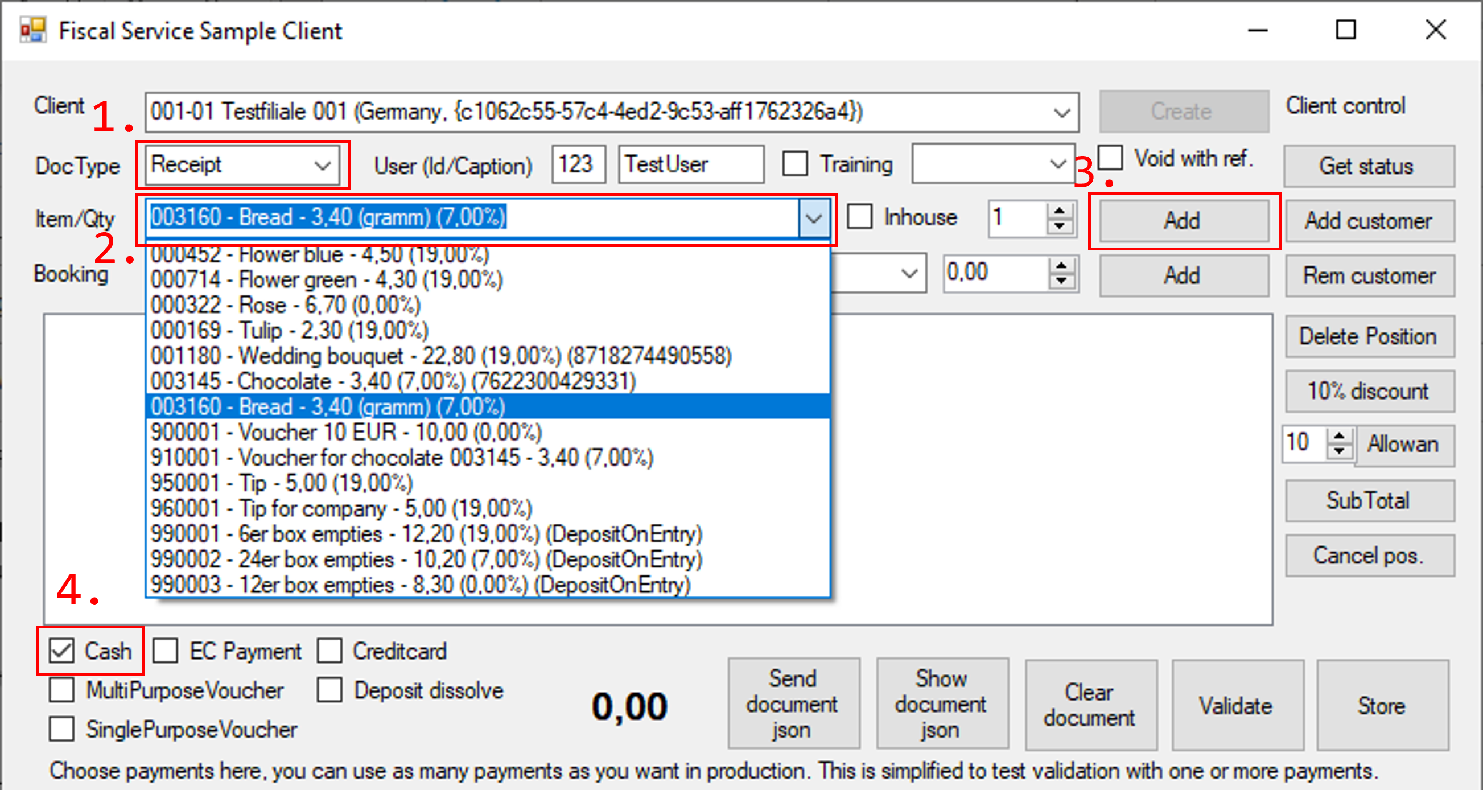Click the Get status button
This screenshot has height=790, width=1483.
tap(1369, 166)
